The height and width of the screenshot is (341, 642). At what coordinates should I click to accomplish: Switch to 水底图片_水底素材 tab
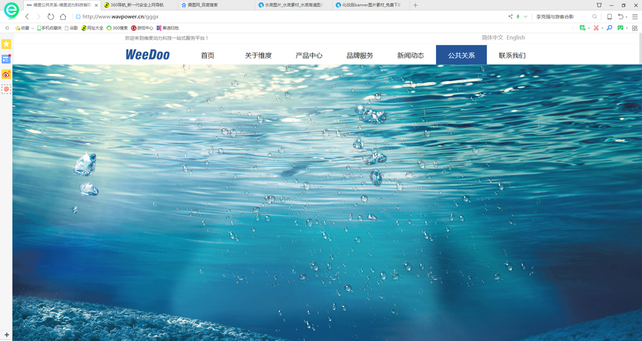294,5
